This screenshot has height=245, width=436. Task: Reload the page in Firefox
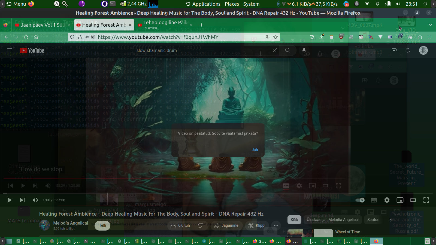pyautogui.click(x=26, y=37)
